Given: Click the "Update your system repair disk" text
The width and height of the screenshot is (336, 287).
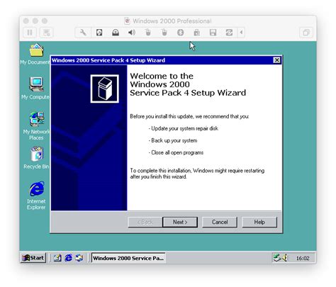Looking at the screenshot, I should (x=184, y=128).
